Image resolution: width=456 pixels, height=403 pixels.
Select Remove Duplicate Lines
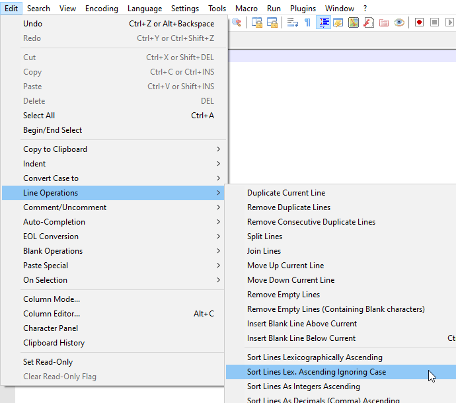tap(341, 207)
